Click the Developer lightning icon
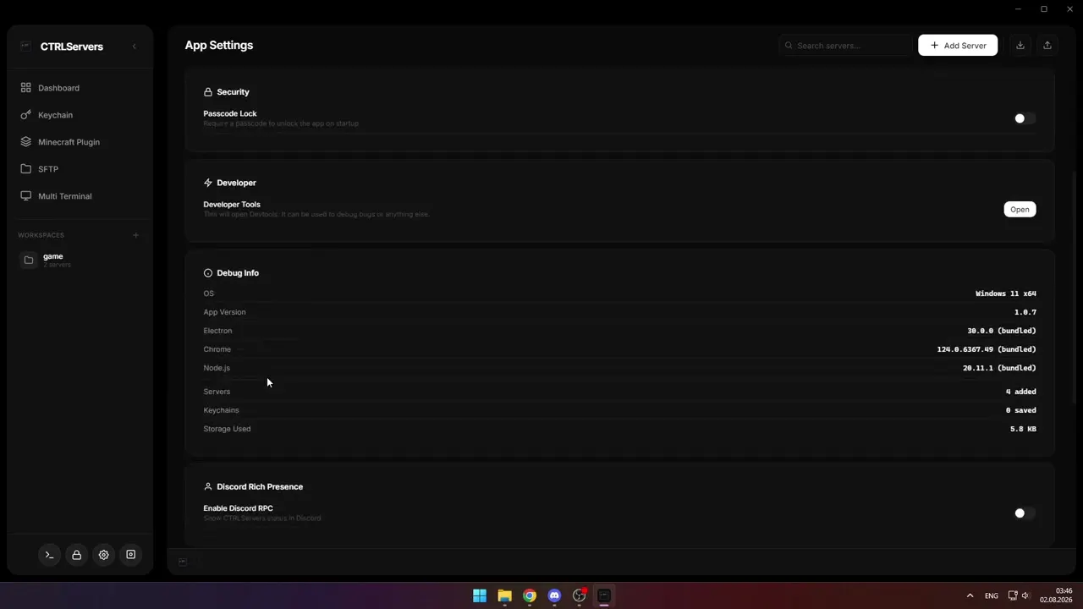Image resolution: width=1083 pixels, height=609 pixels. point(208,183)
